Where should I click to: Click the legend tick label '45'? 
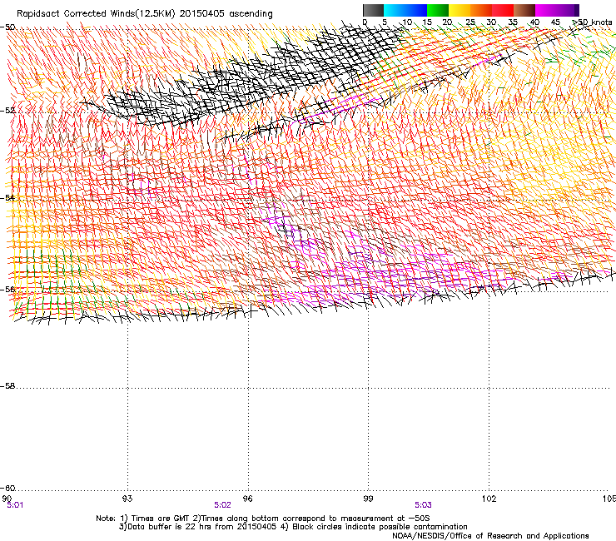pyautogui.click(x=555, y=22)
